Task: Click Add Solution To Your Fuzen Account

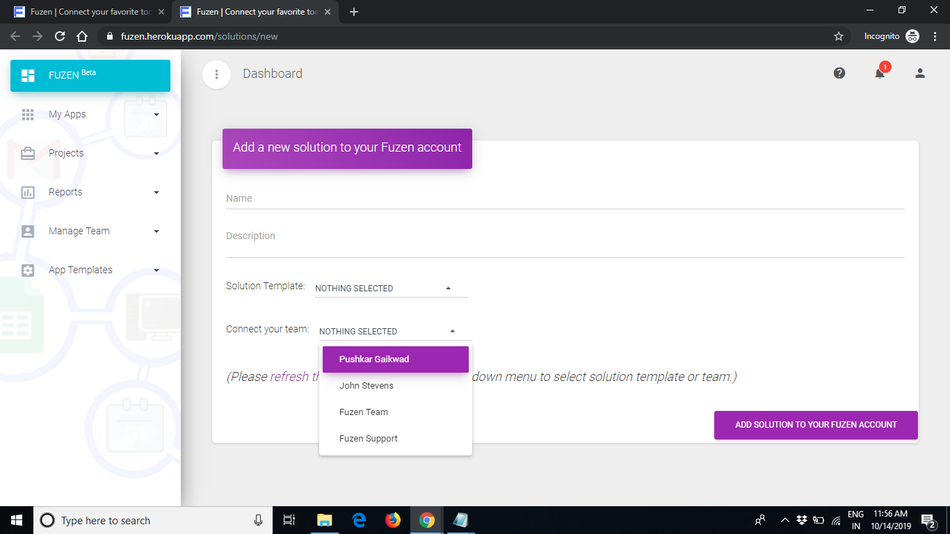Action: click(x=816, y=425)
